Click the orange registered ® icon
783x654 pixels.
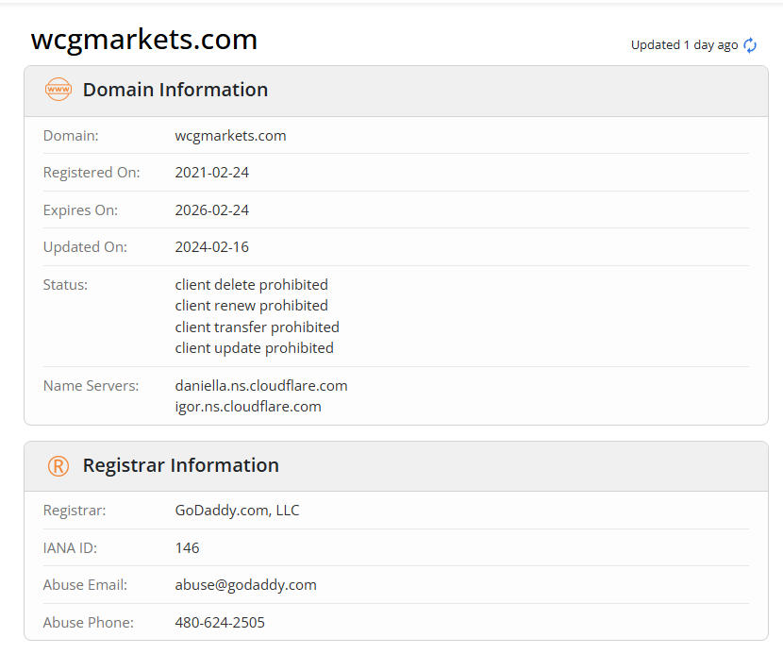coord(58,465)
